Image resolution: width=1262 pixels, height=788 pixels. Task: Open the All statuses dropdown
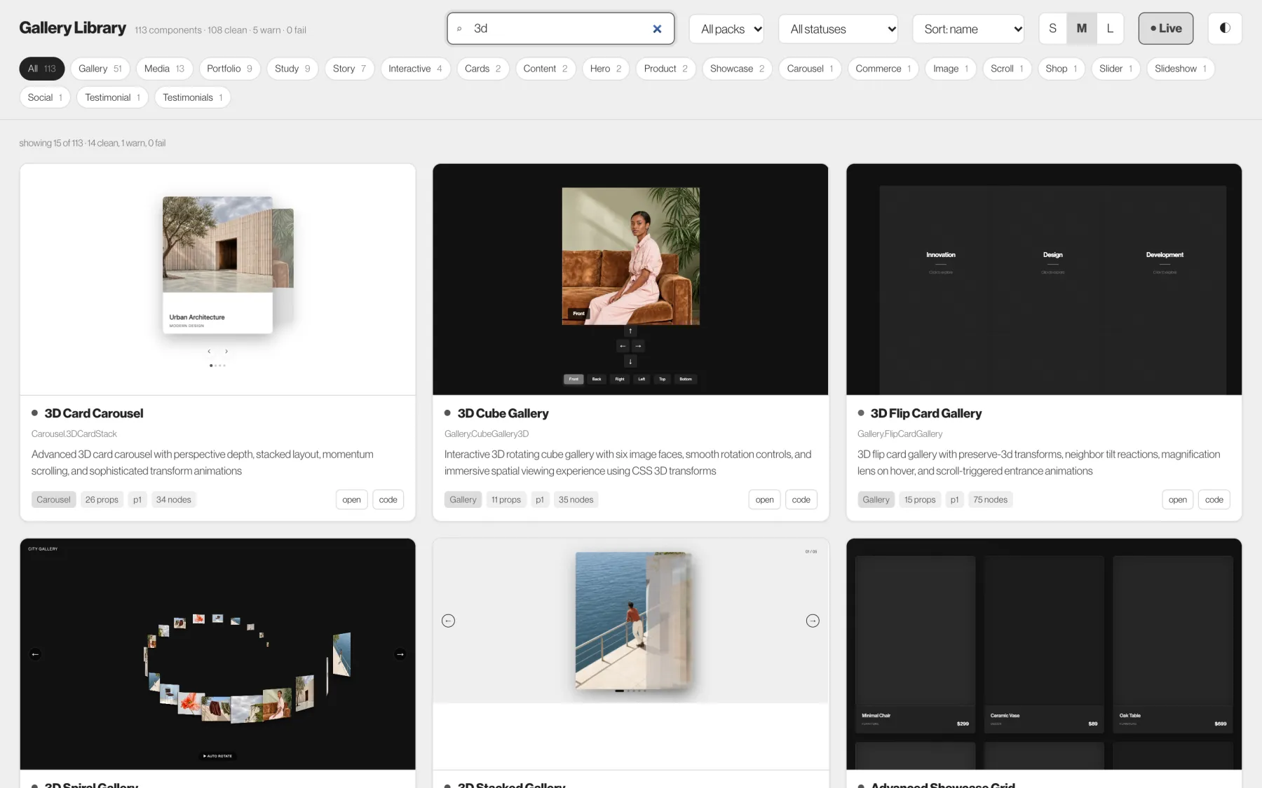coord(839,29)
